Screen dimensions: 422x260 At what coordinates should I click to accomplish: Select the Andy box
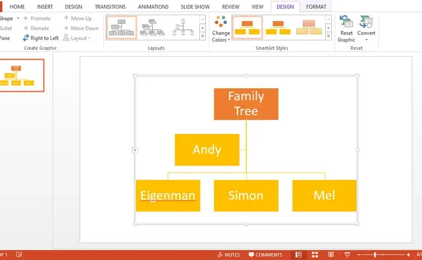click(x=207, y=150)
